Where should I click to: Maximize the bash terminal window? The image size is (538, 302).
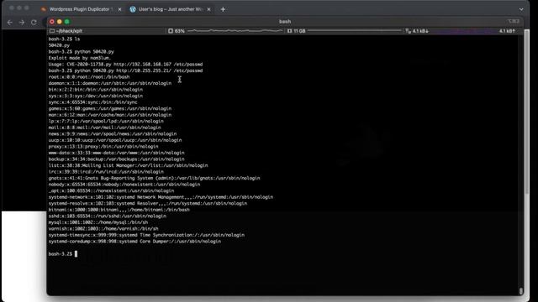(x=67, y=22)
